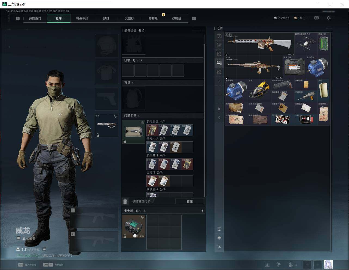
Task: Select the equipped knife in melee slot
Action: click(x=106, y=125)
